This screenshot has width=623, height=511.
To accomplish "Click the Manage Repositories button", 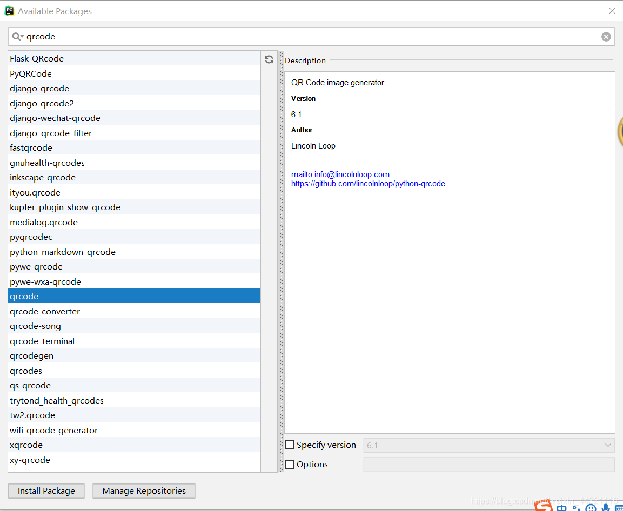I will point(144,490).
